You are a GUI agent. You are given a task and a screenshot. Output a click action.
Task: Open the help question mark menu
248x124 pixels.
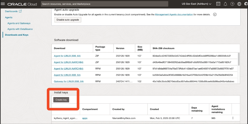click(x=232, y=4)
